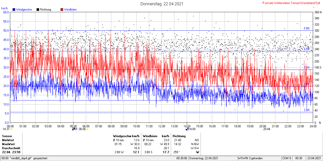Click the 12:00 time axis label
The width and height of the screenshot is (323, 161).
161,126
